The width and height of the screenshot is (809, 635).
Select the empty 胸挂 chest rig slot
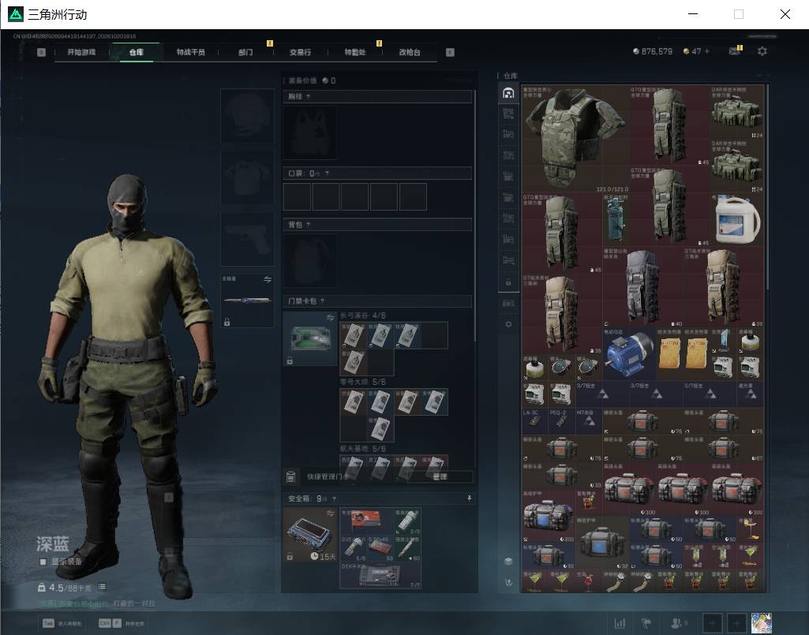(x=310, y=133)
